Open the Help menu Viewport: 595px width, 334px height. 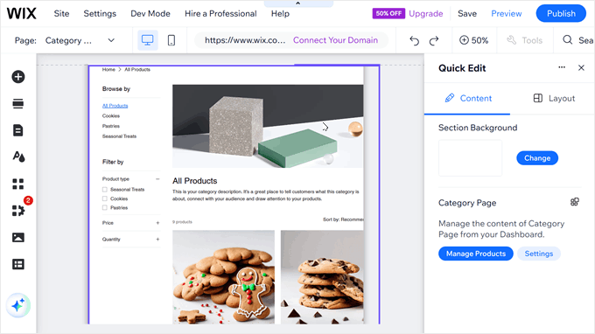[x=280, y=14]
